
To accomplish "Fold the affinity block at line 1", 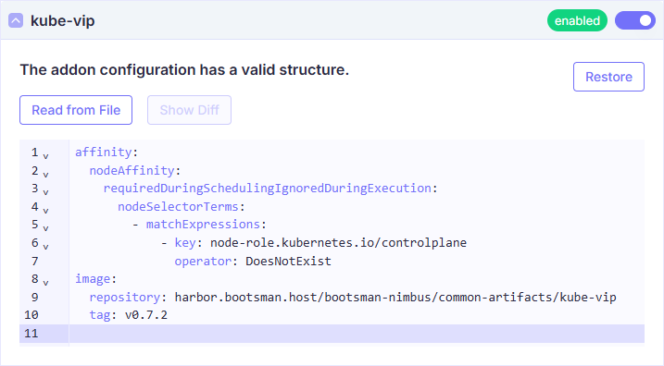I will coord(45,156).
